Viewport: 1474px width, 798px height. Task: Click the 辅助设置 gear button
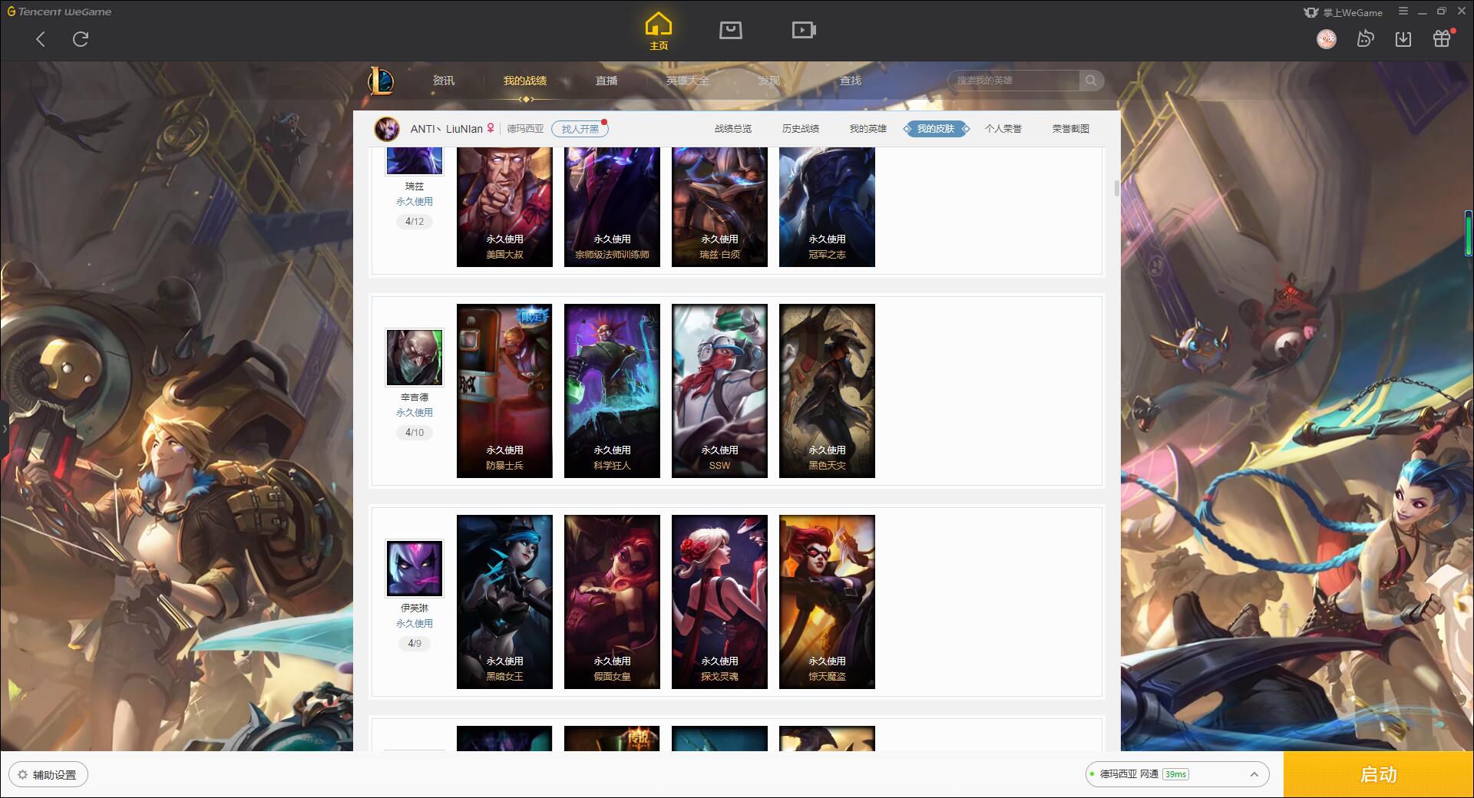[x=48, y=774]
